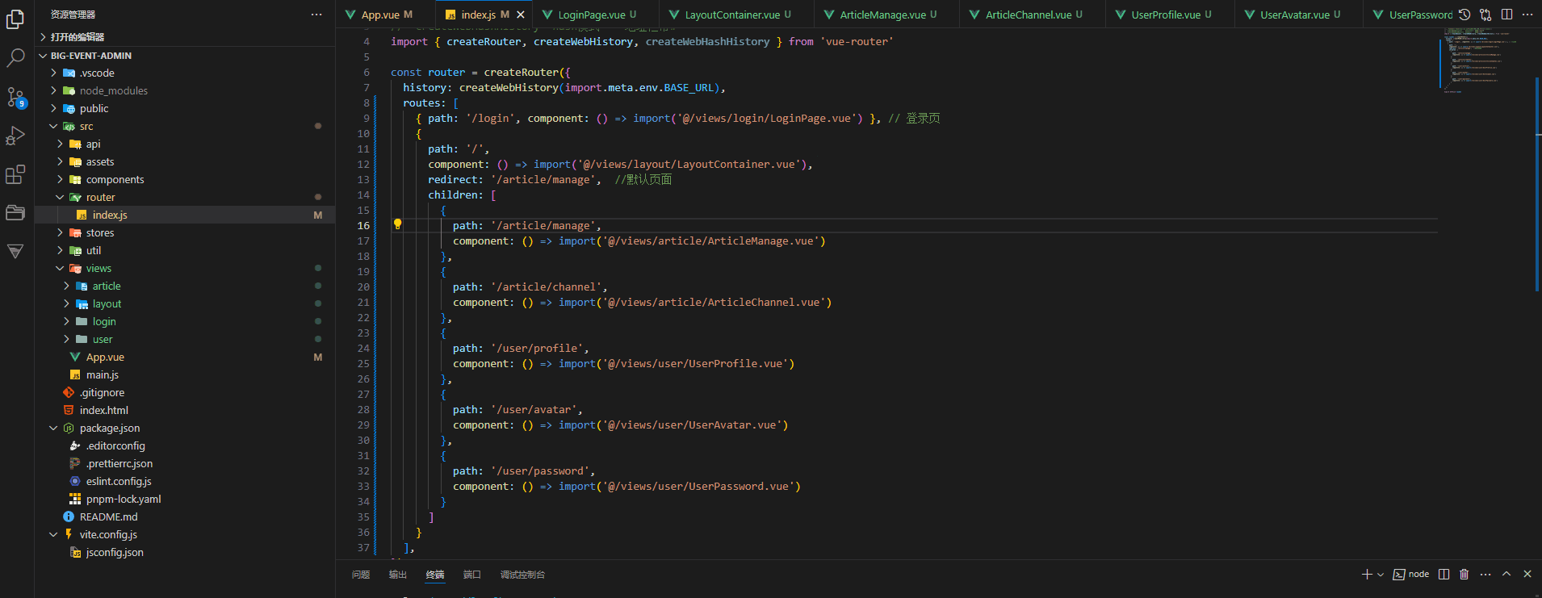The width and height of the screenshot is (1542, 598).
Task: Expand the user folder under views
Action: pos(184,339)
